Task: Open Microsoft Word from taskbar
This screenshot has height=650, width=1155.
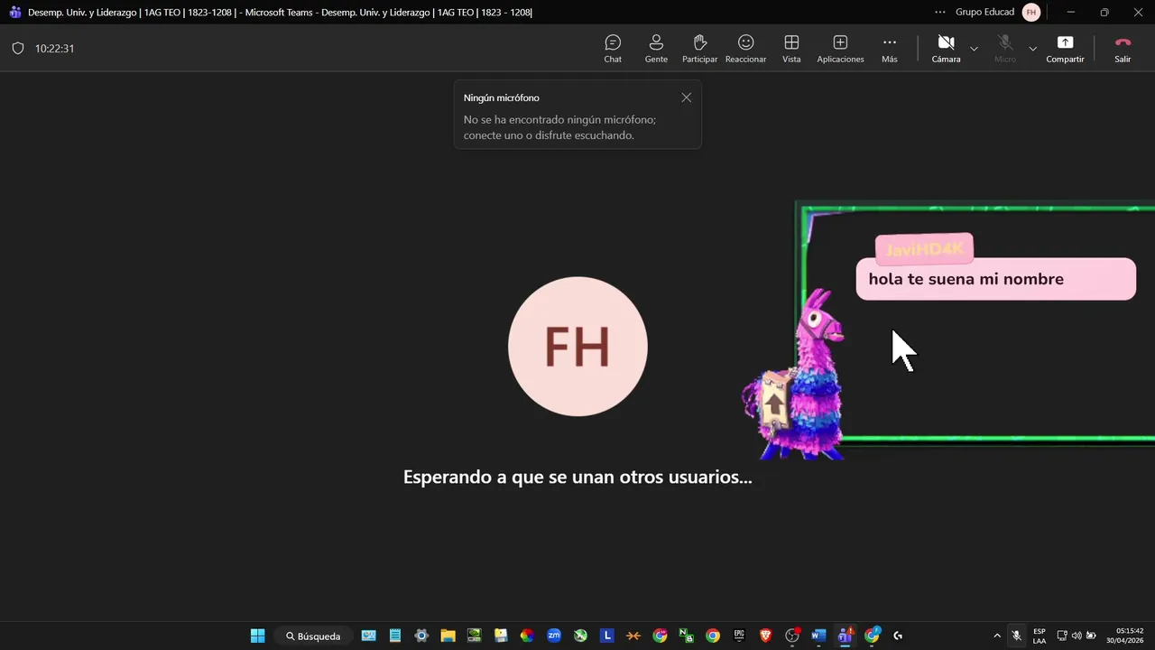Action: coord(818,636)
